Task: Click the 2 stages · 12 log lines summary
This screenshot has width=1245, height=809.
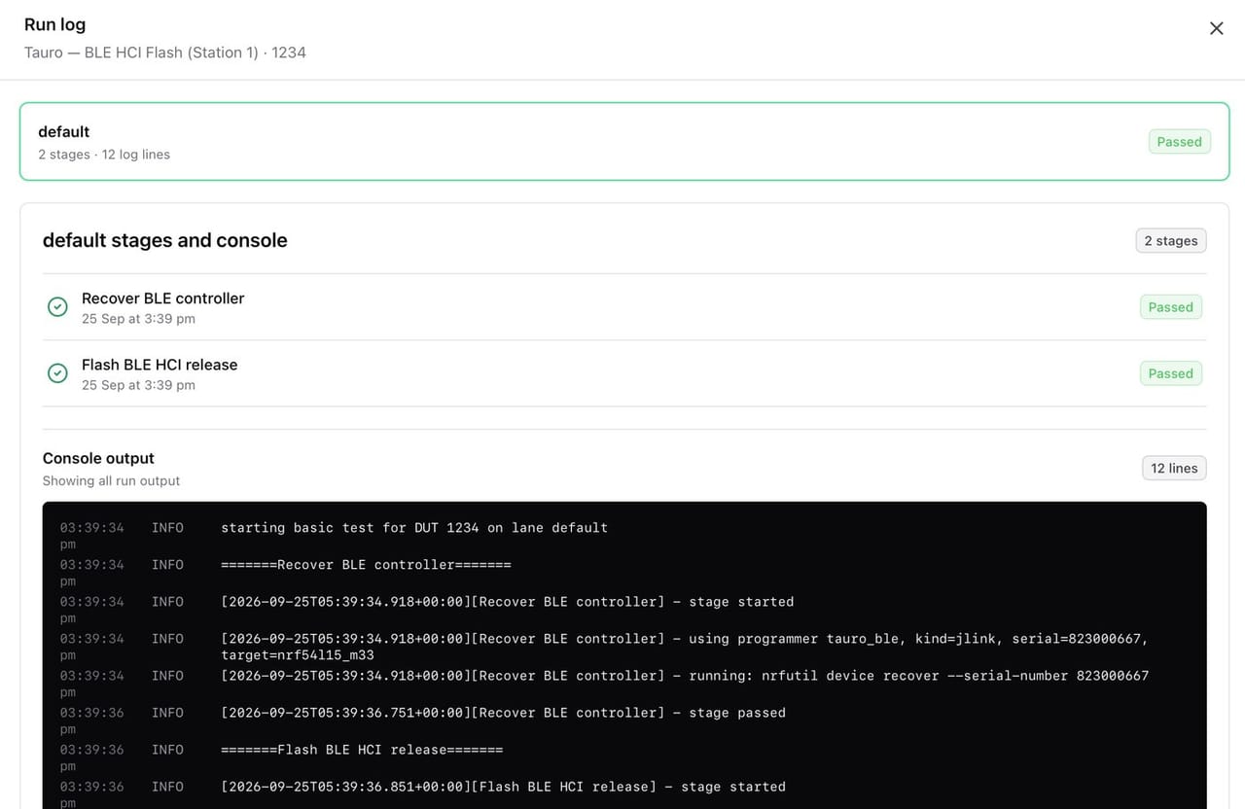Action: [x=104, y=155]
